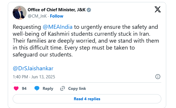
Task: Click the 94 likes count
Action: pos(24,89)
